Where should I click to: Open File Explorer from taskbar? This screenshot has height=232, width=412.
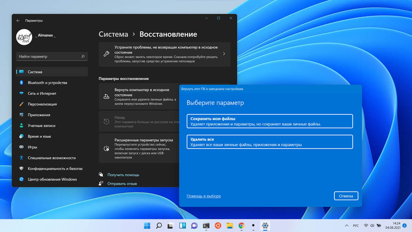coord(230,226)
